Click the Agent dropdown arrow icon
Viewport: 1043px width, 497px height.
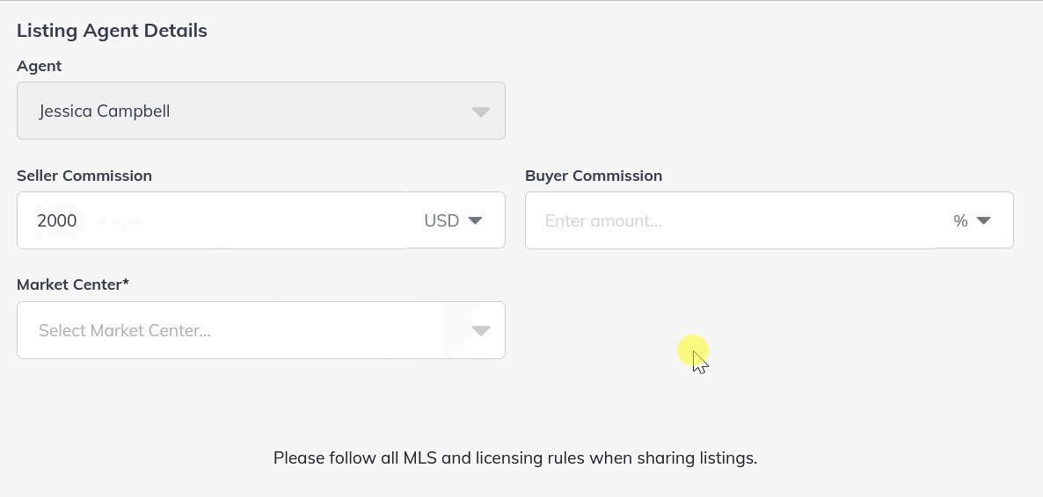480,112
